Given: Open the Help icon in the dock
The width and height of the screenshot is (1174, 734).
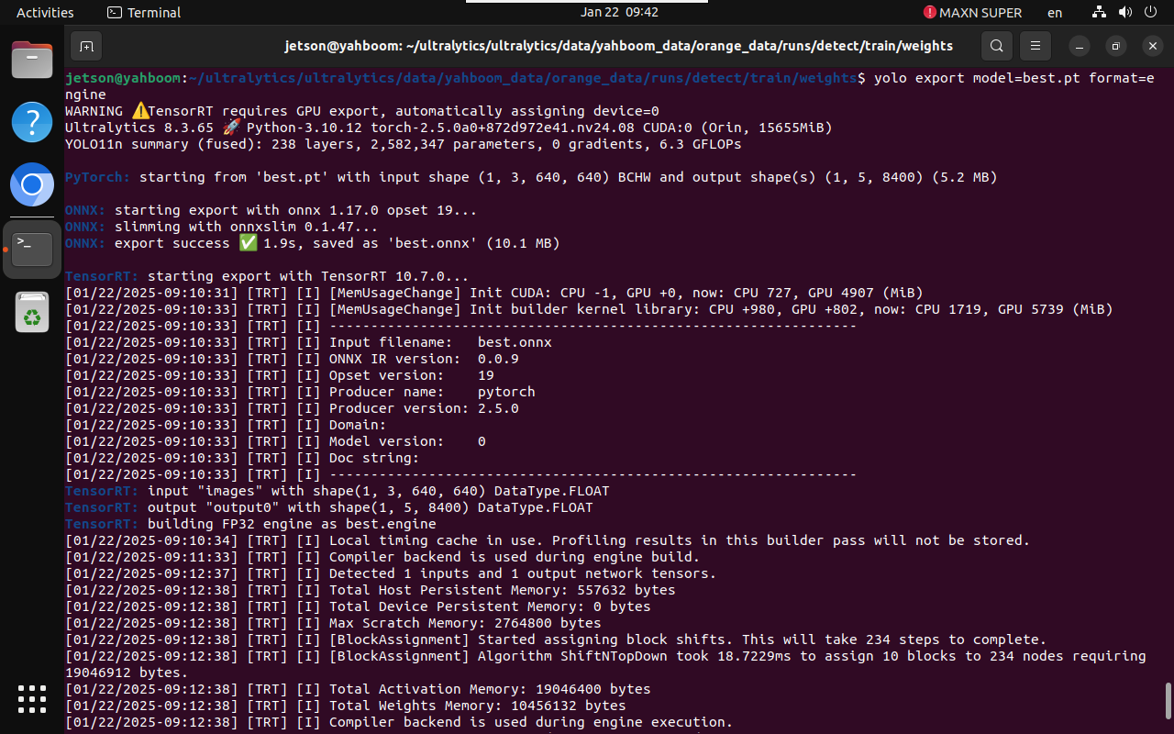Looking at the screenshot, I should 32,122.
